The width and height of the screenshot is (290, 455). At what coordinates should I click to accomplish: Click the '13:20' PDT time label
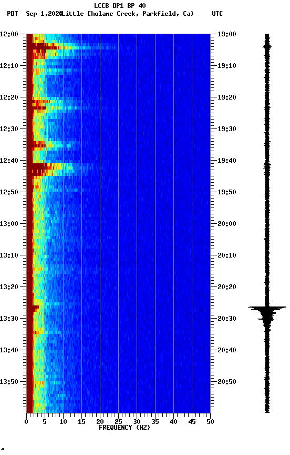(9, 287)
